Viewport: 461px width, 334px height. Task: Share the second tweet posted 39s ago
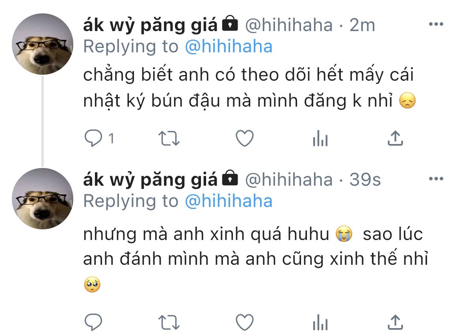(395, 322)
